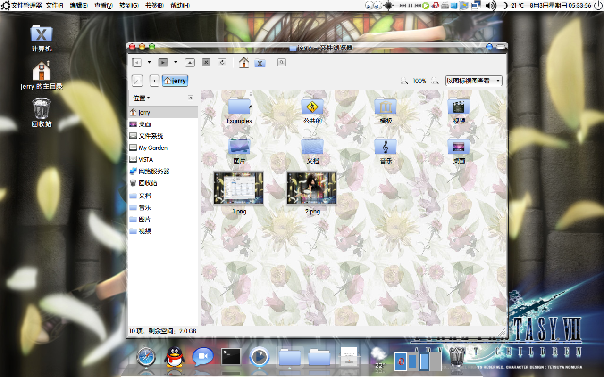Reload the current folder
Image resolution: width=604 pixels, height=377 pixels.
[x=222, y=62]
